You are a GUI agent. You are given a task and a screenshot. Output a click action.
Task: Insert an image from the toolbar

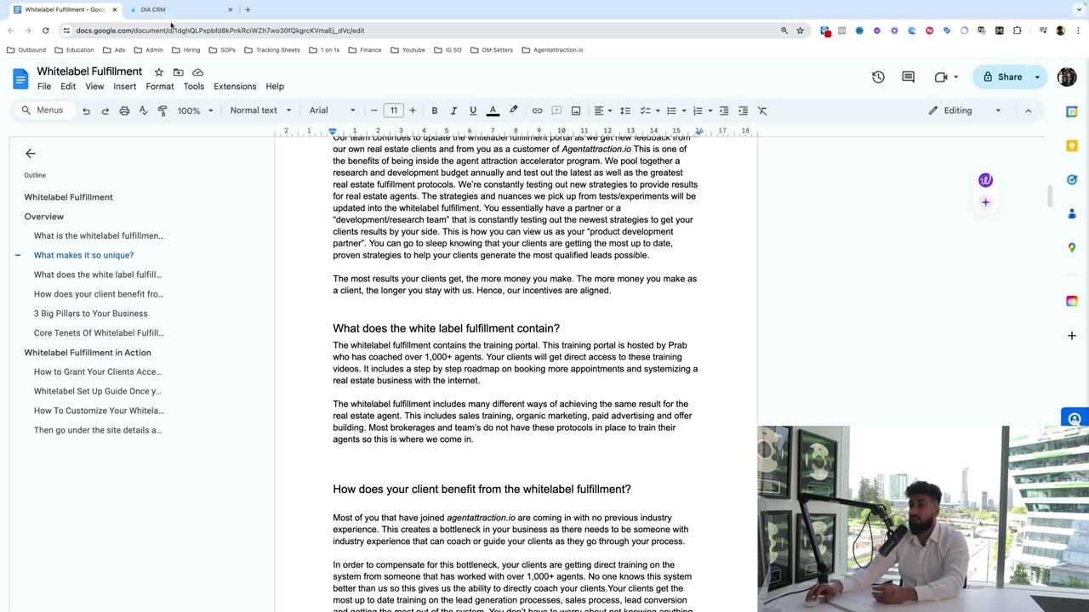(x=576, y=110)
